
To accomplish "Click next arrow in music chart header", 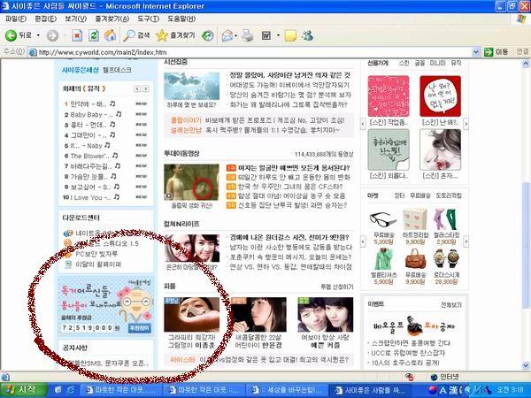I will [146, 88].
